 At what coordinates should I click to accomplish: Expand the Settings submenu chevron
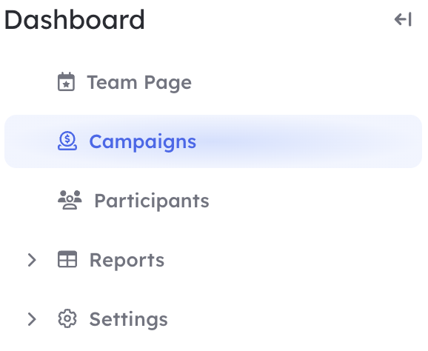tap(32, 319)
